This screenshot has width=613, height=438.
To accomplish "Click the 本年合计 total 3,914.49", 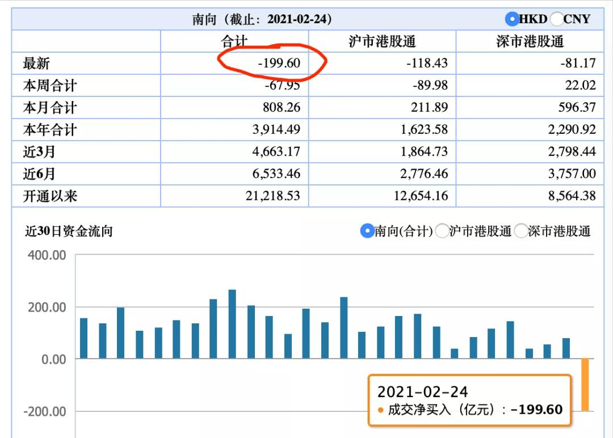I will tap(276, 129).
